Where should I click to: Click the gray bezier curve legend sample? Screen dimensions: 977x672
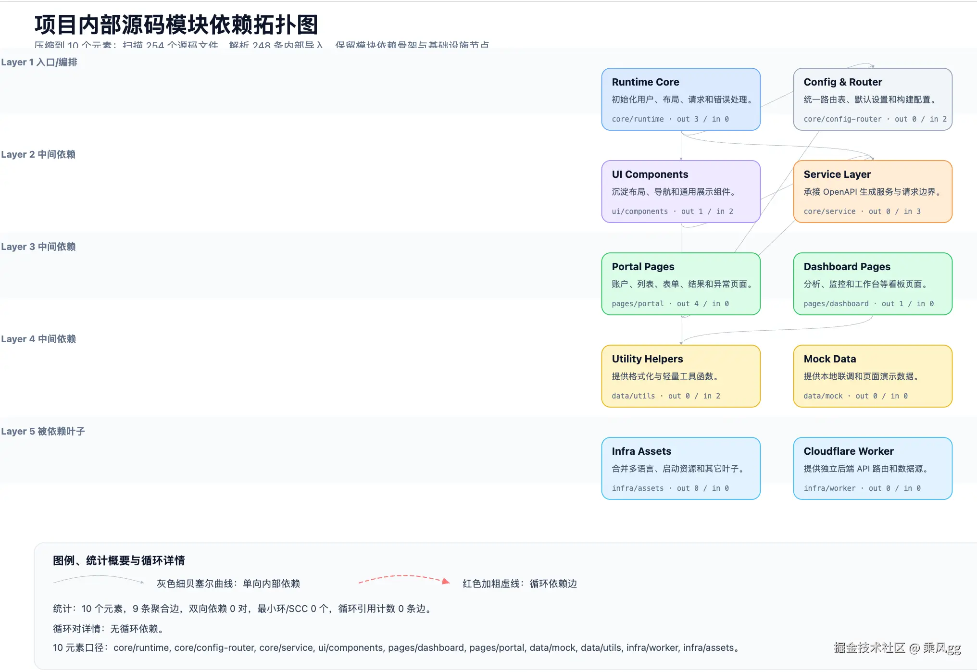point(98,580)
